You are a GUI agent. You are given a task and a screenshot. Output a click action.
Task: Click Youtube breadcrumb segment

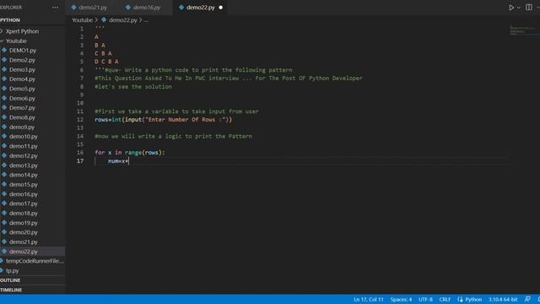[x=83, y=20]
